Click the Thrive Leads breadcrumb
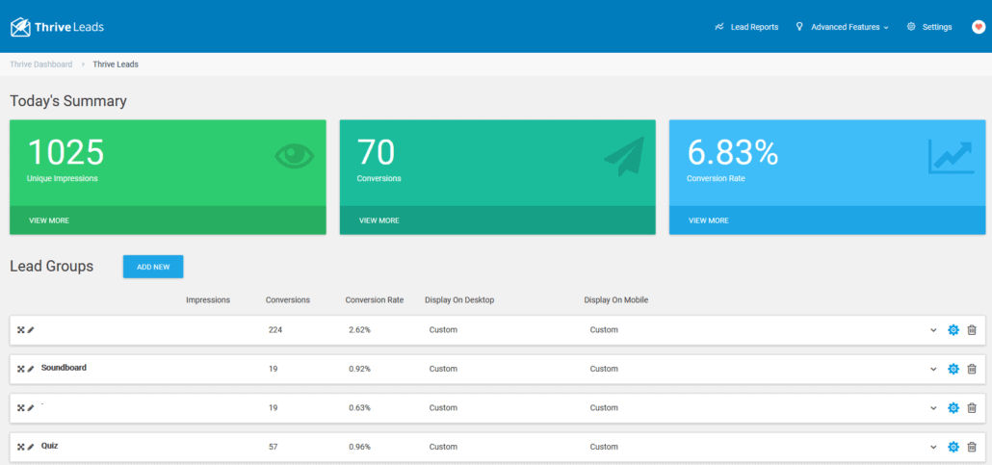The width and height of the screenshot is (992, 465). 116,65
